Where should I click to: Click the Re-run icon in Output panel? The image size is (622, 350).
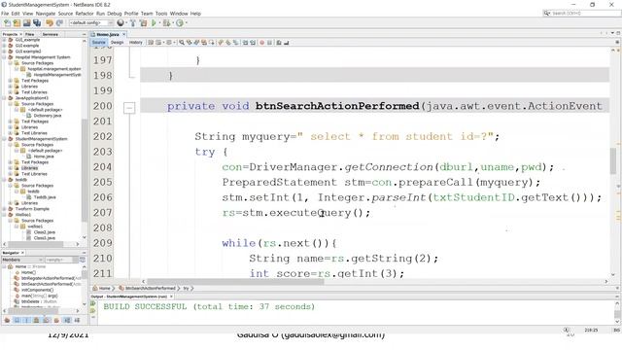(x=93, y=304)
